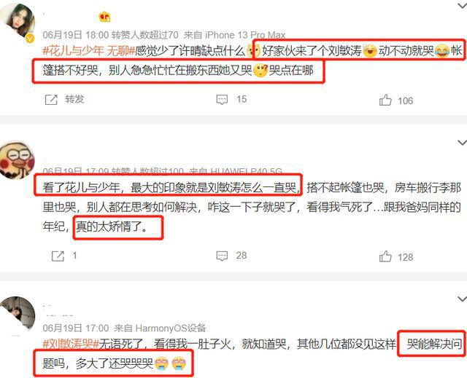Screen dimensions: 467x378
Task: Open hashtag #刘敏涛哭#
Action: [71, 344]
